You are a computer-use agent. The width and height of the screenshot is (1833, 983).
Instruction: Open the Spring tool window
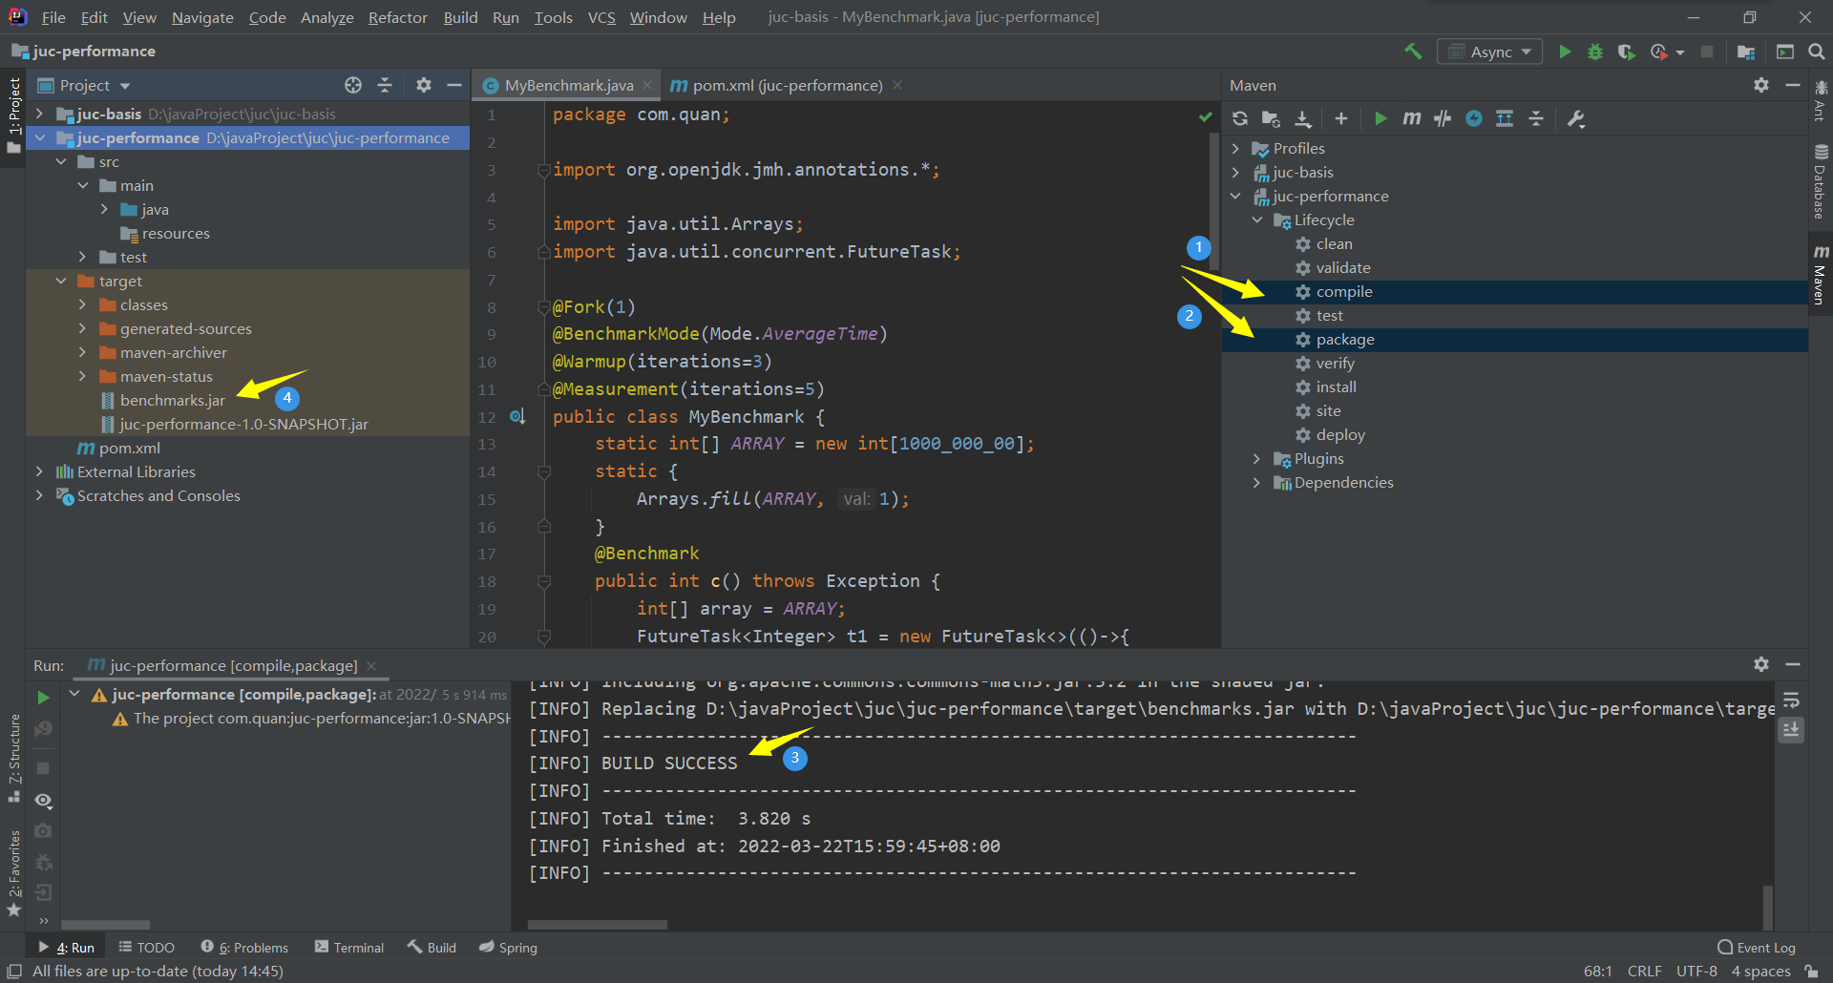[x=508, y=947]
